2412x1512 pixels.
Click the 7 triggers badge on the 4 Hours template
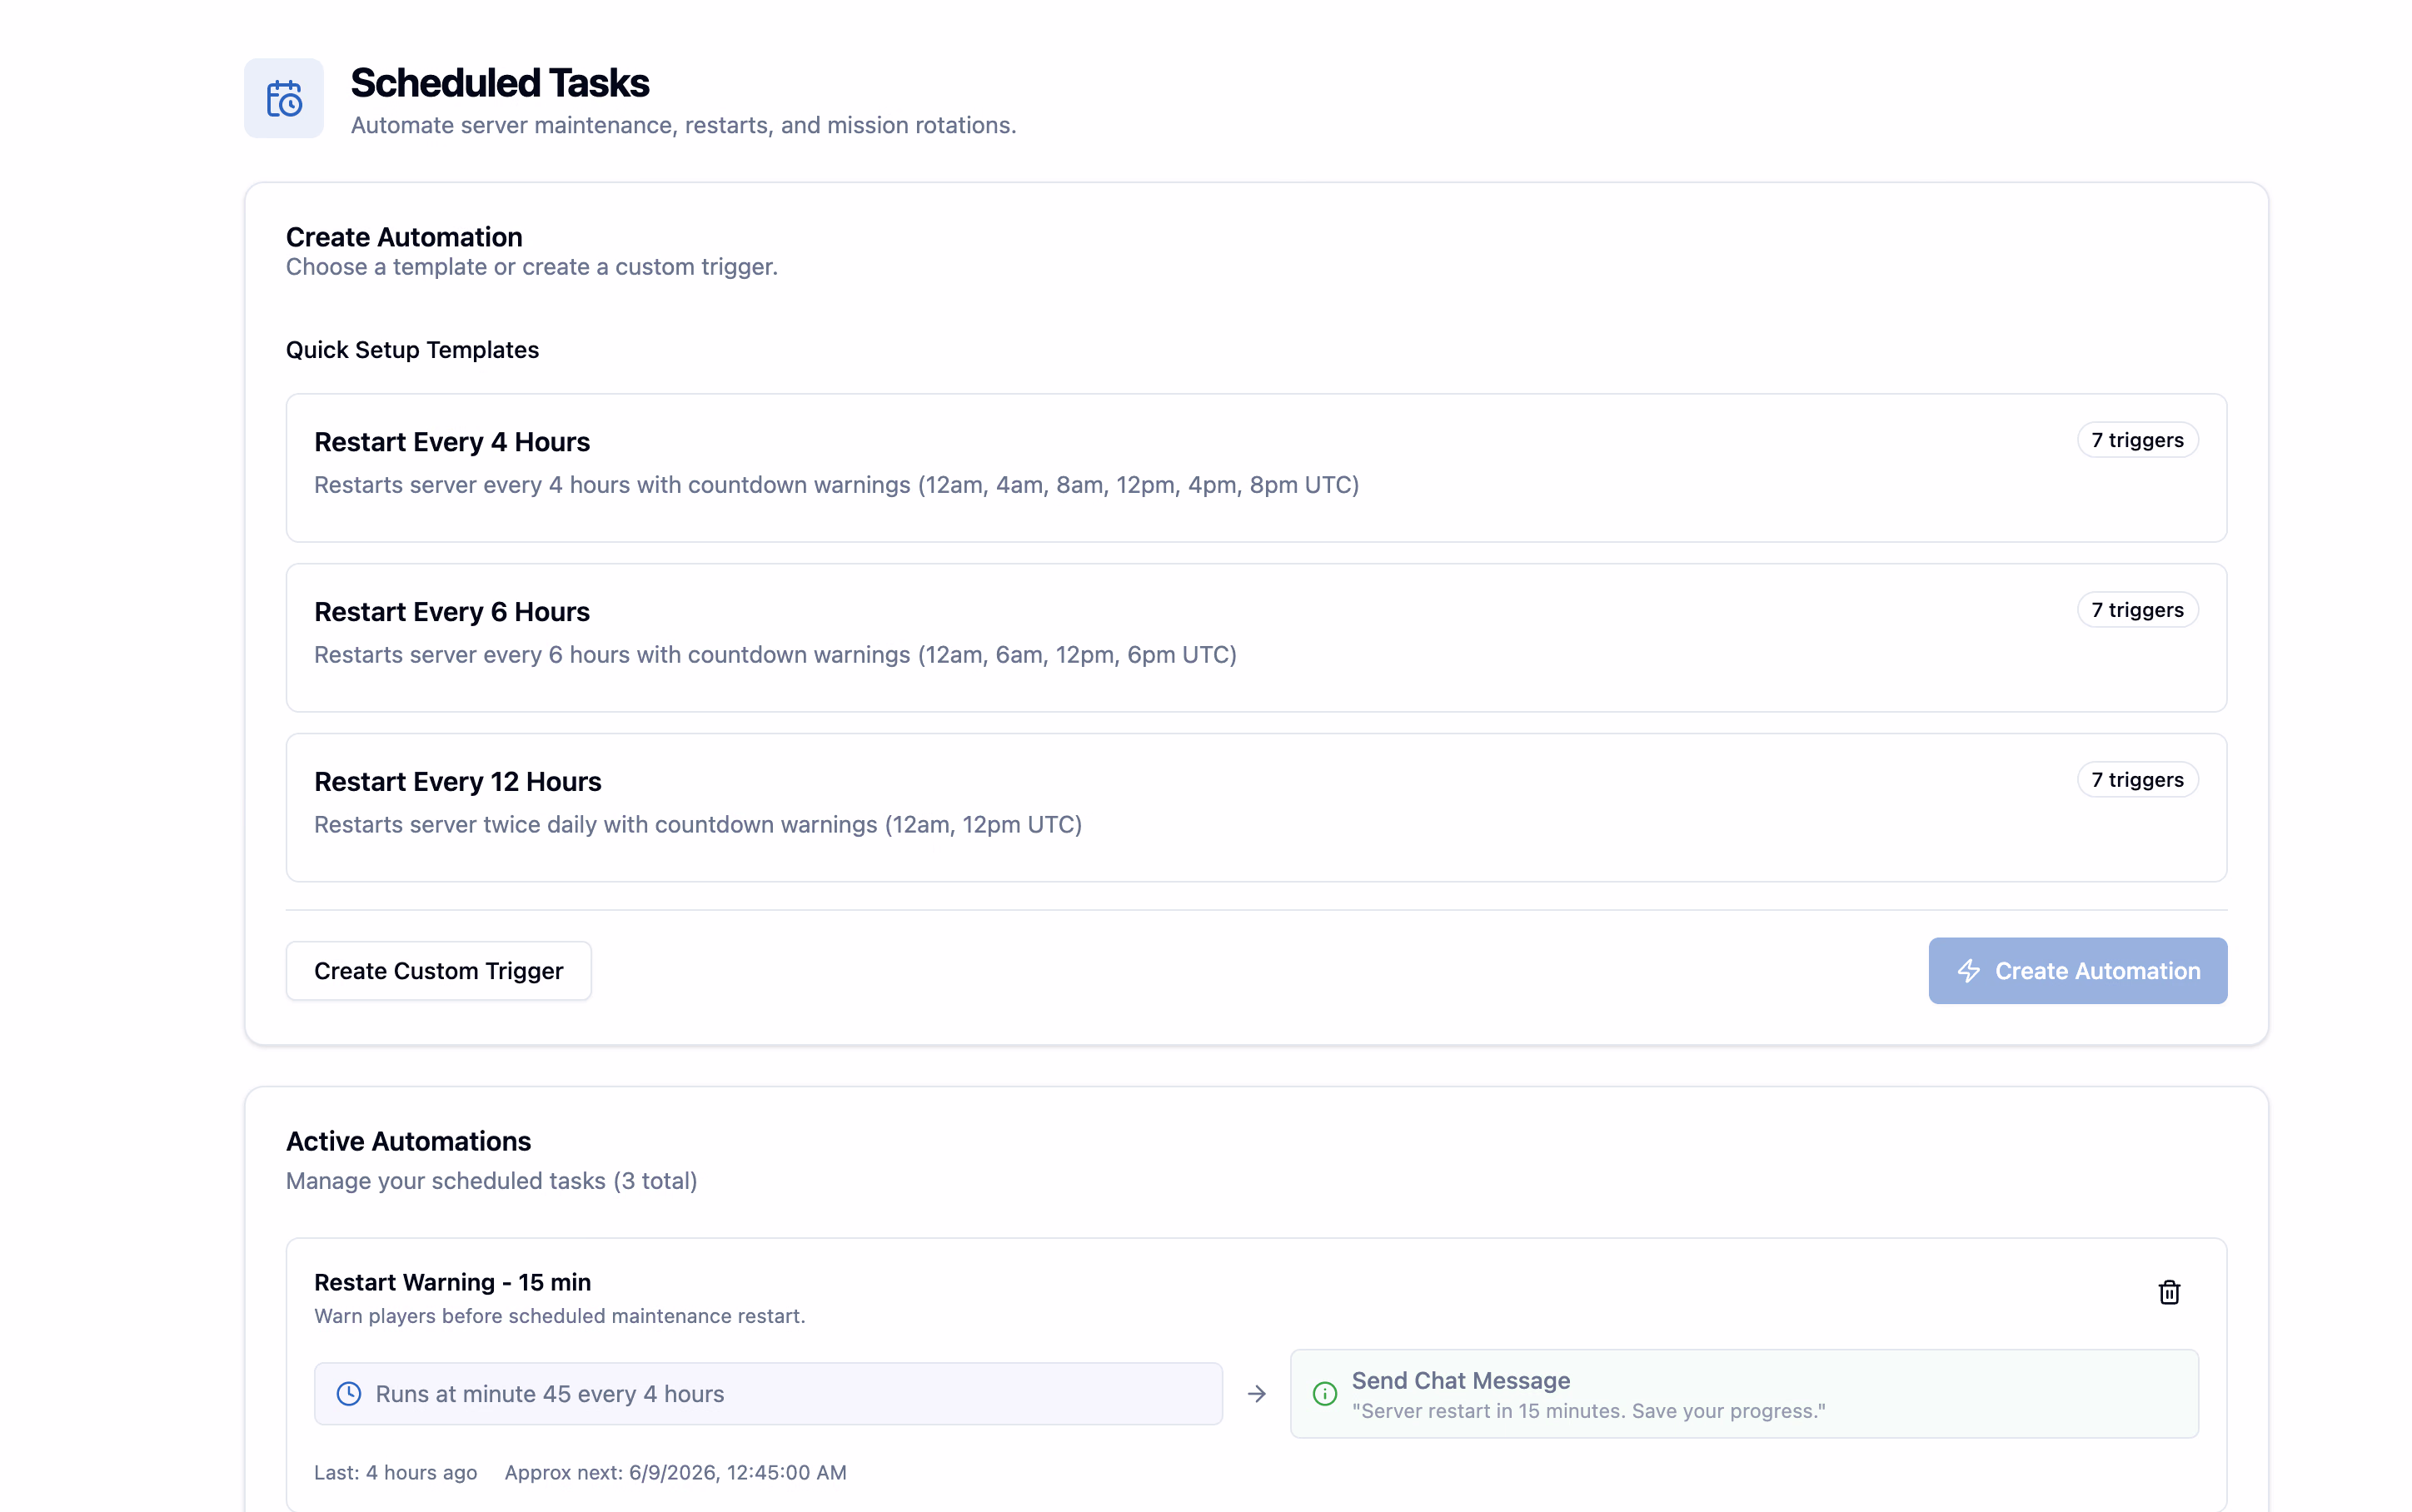click(x=2137, y=440)
